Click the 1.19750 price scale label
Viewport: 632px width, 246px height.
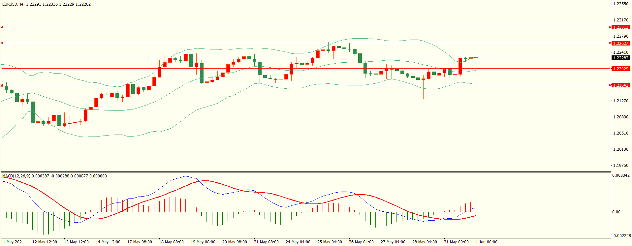(x=620, y=166)
